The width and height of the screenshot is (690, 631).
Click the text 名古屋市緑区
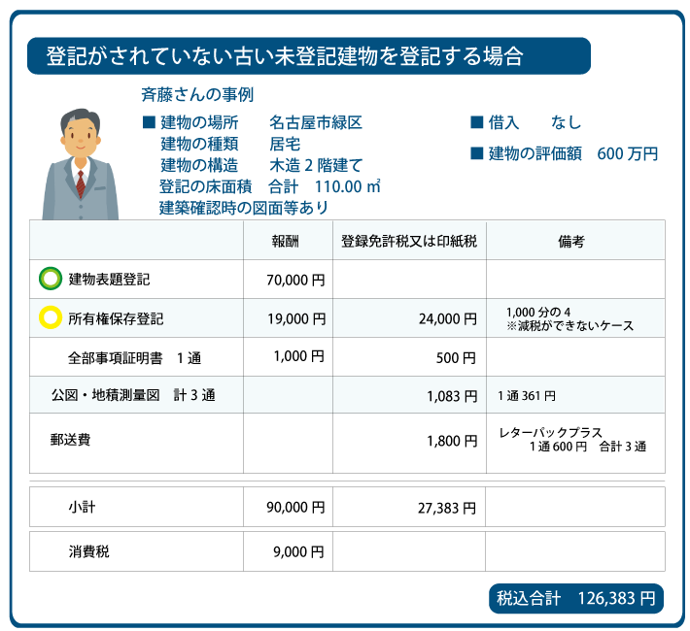[316, 122]
